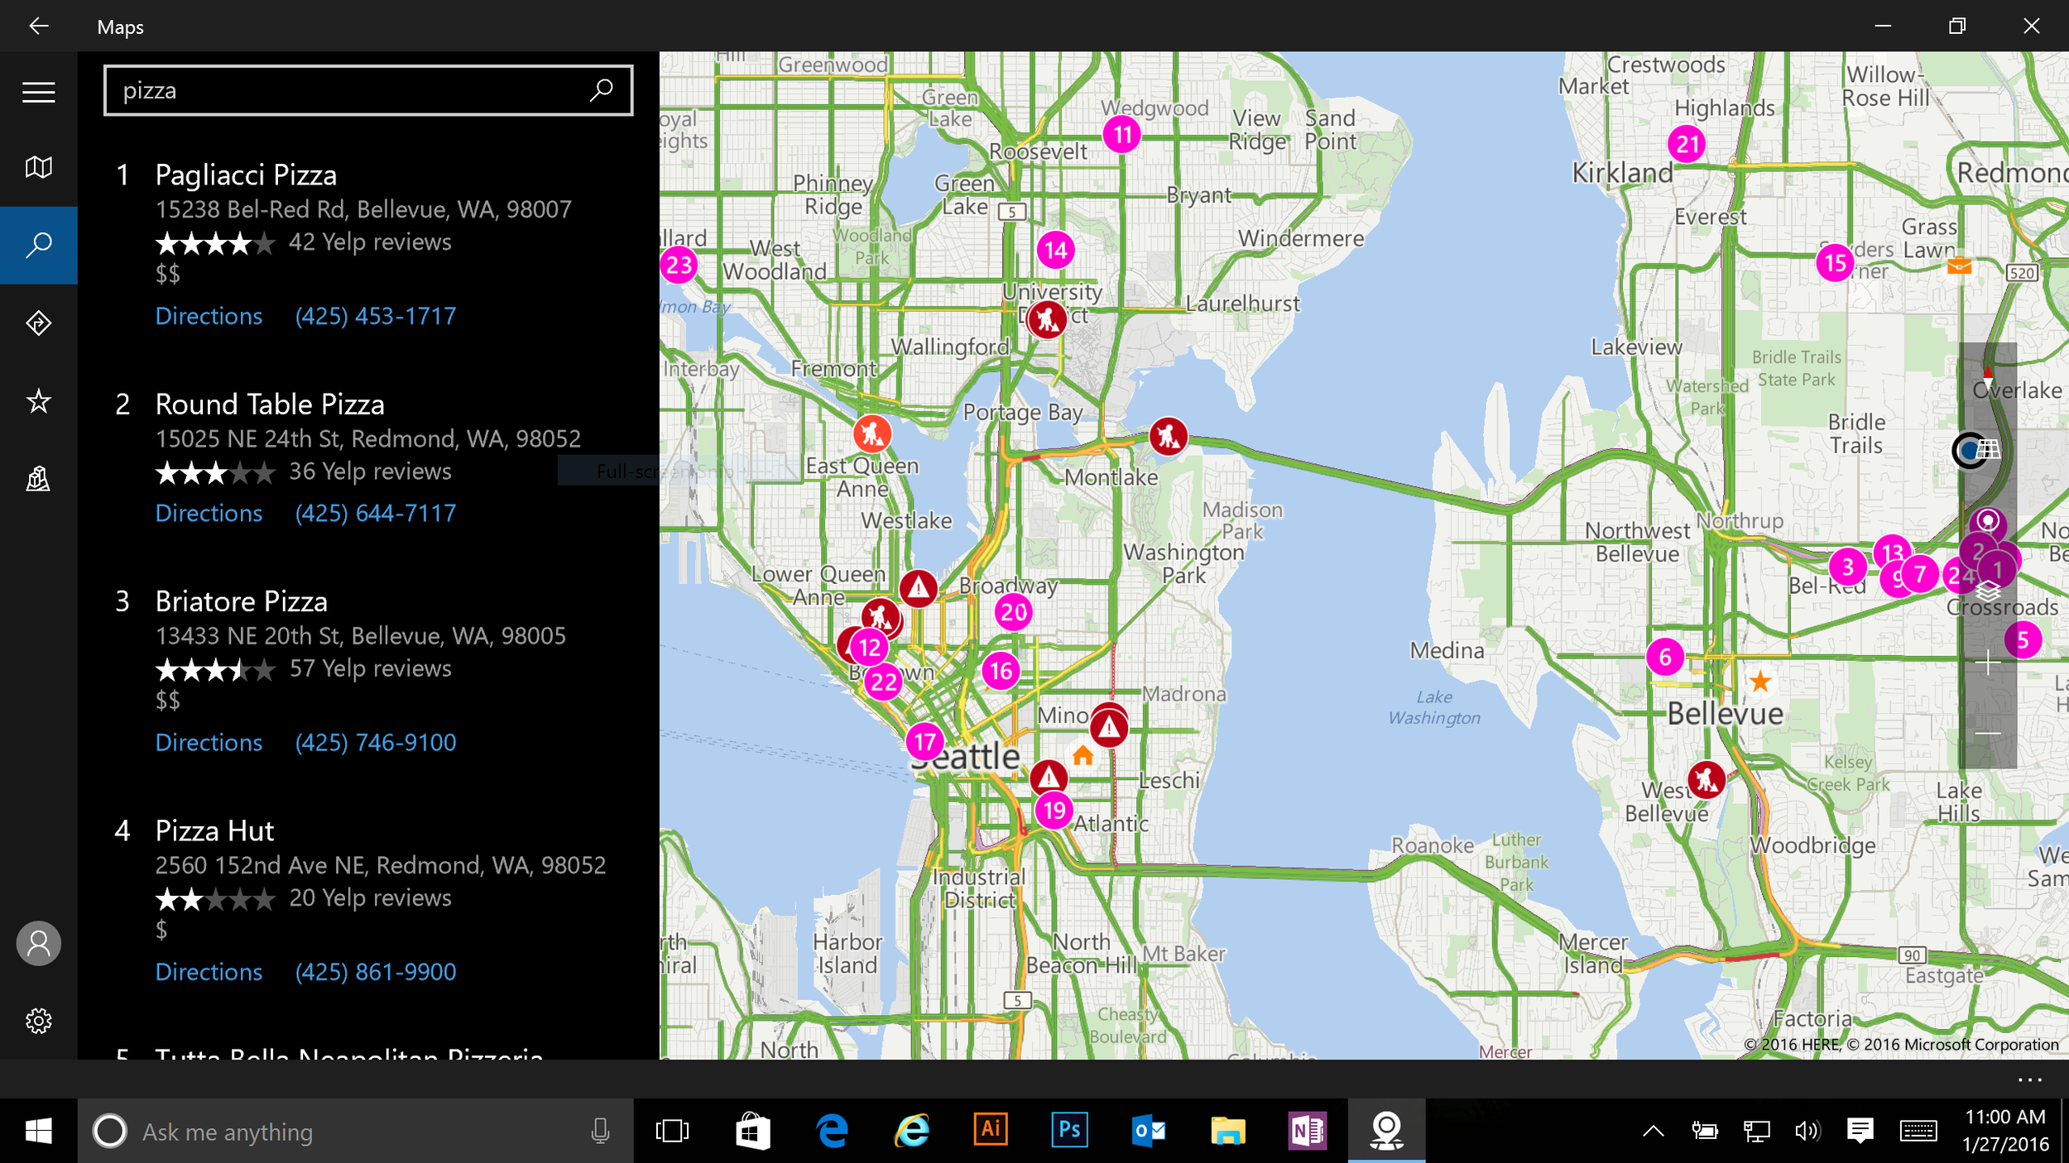Call Pizza Hut (425) 861-9900
Image resolution: width=2069 pixels, height=1163 pixels.
coord(376,972)
